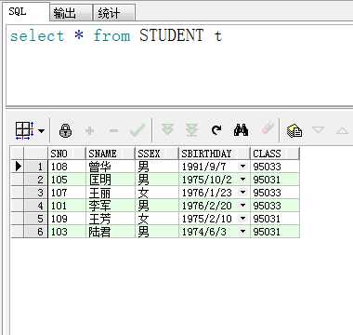Click the name cell 匡明

click(110, 180)
